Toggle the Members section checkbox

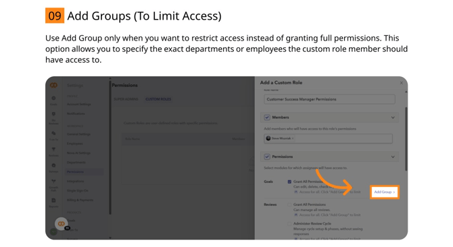click(x=267, y=117)
